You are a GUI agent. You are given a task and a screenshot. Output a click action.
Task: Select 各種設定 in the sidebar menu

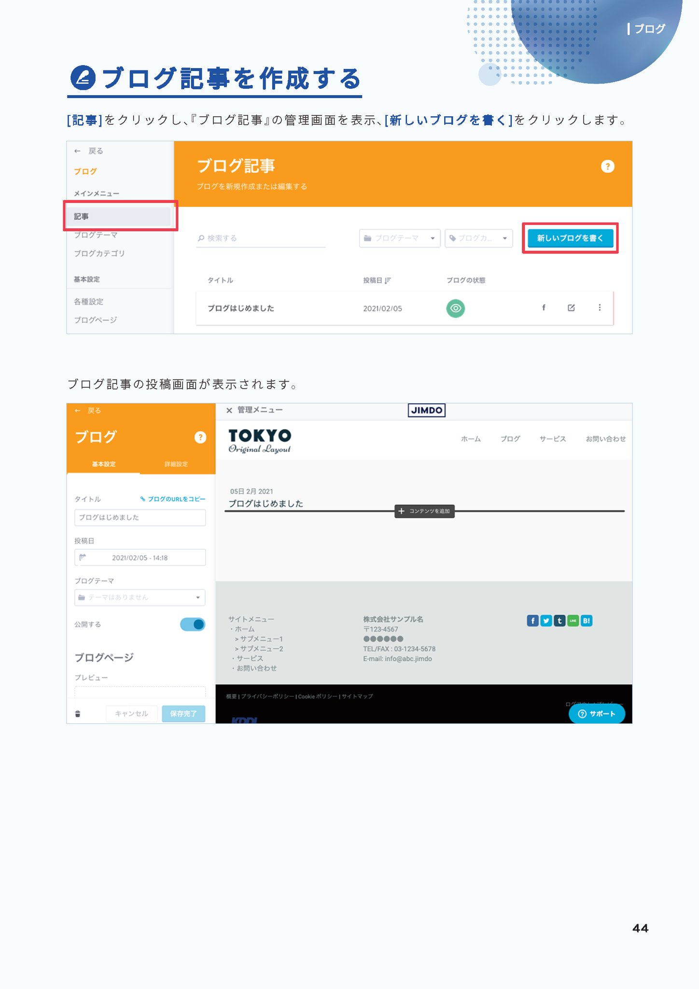click(89, 302)
